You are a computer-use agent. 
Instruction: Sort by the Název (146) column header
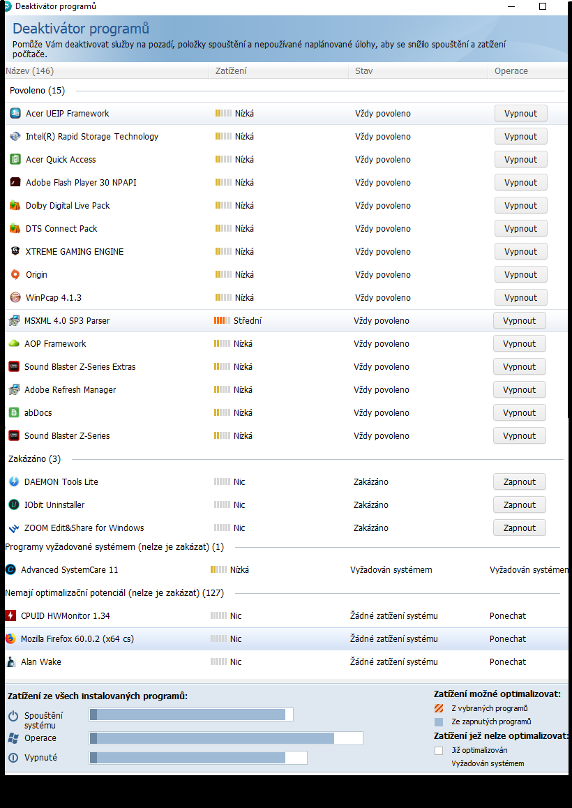[x=107, y=71]
